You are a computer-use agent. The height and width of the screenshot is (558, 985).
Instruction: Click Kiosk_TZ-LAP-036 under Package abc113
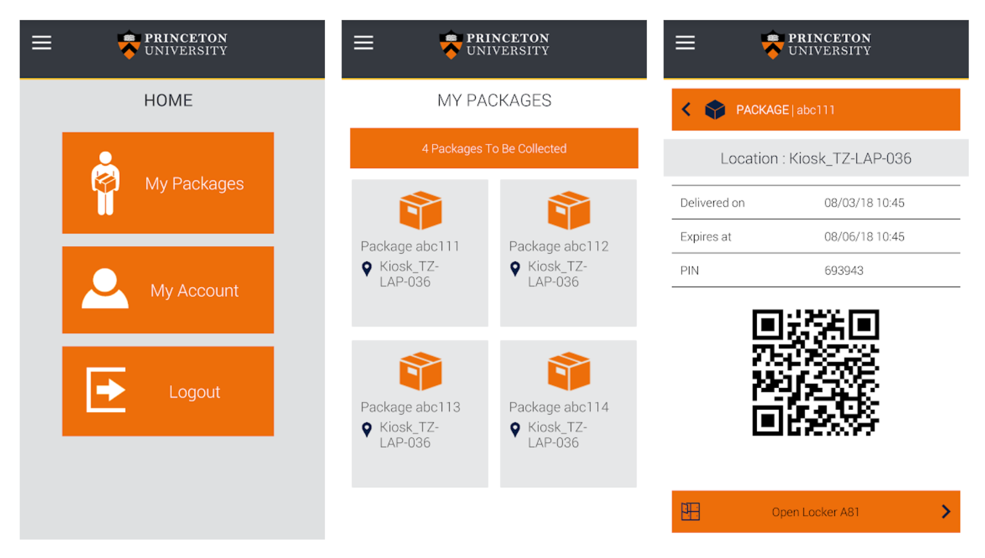[x=409, y=435]
